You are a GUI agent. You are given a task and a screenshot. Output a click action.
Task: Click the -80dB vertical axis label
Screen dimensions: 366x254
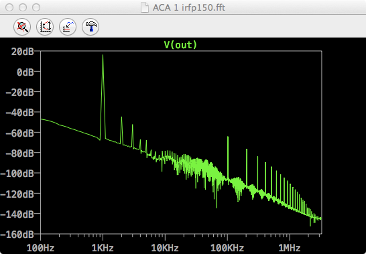[x=19, y=153]
